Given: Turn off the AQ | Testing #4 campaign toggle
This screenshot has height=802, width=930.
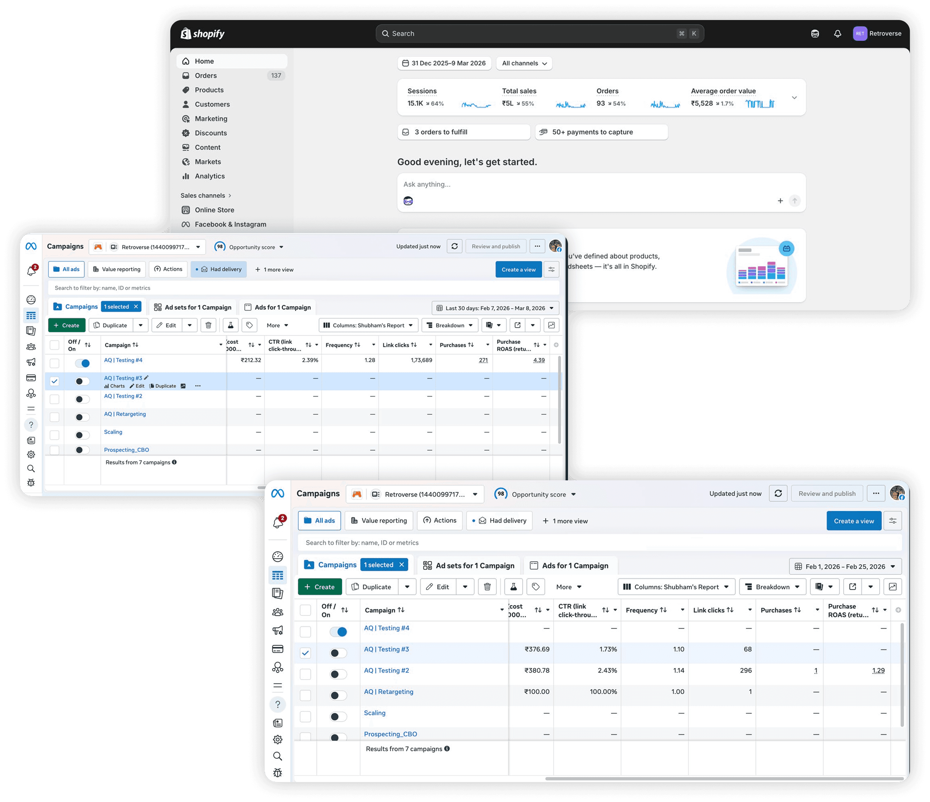Looking at the screenshot, I should [x=338, y=632].
